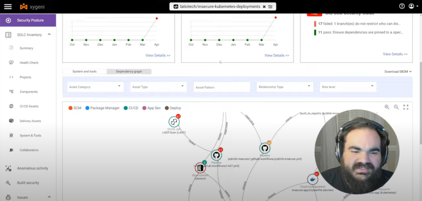Expand the Download SBOM menu
This screenshot has width=422, height=201.
(x=398, y=72)
